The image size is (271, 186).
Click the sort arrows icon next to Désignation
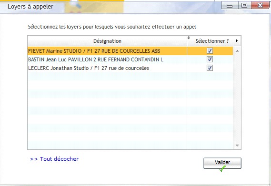click(189, 38)
